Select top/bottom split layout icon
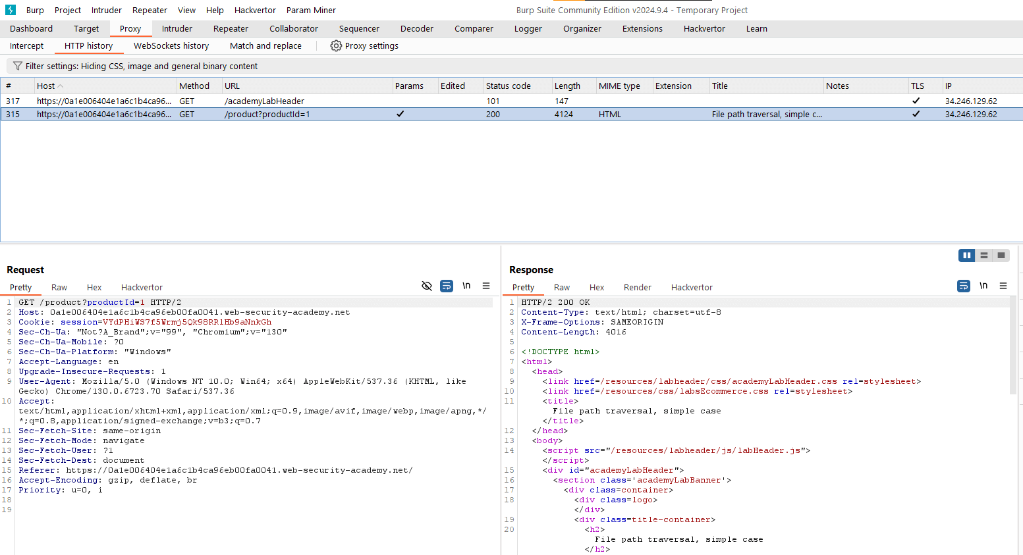The height and width of the screenshot is (555, 1023). (983, 255)
